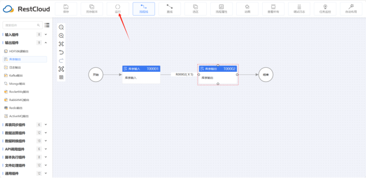The height and width of the screenshot is (178, 366).
Task: Select the T00001 库表输入 node header
Action: [141, 69]
